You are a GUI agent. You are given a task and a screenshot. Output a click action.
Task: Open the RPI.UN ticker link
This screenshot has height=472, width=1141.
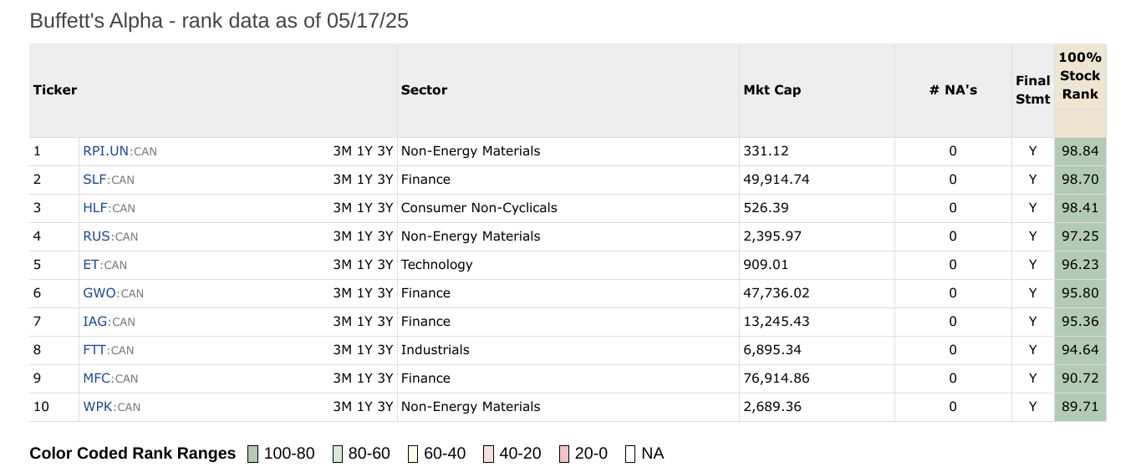click(106, 151)
